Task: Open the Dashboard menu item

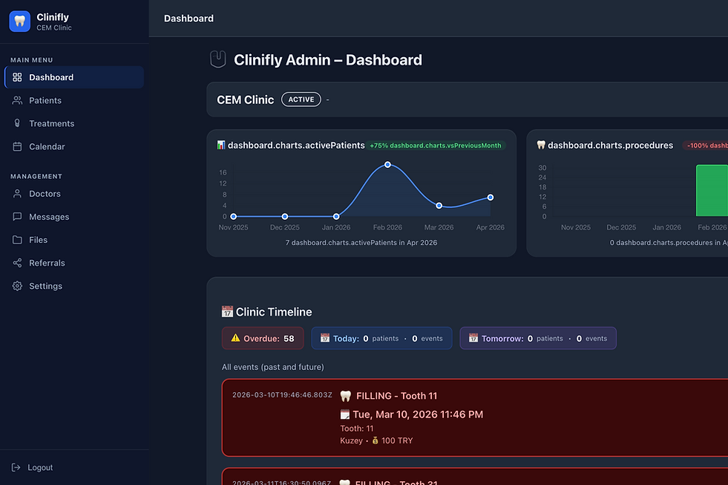Action: [x=74, y=77]
